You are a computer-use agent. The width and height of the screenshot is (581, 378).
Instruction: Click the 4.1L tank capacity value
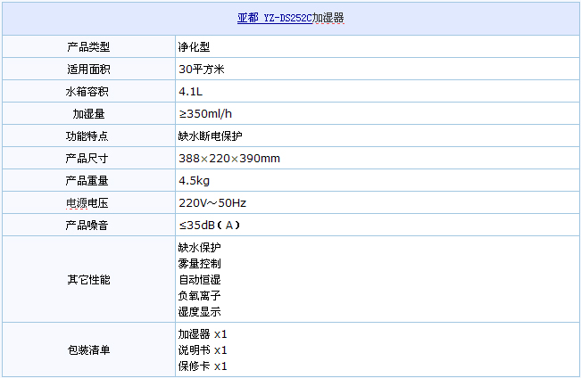[190, 91]
